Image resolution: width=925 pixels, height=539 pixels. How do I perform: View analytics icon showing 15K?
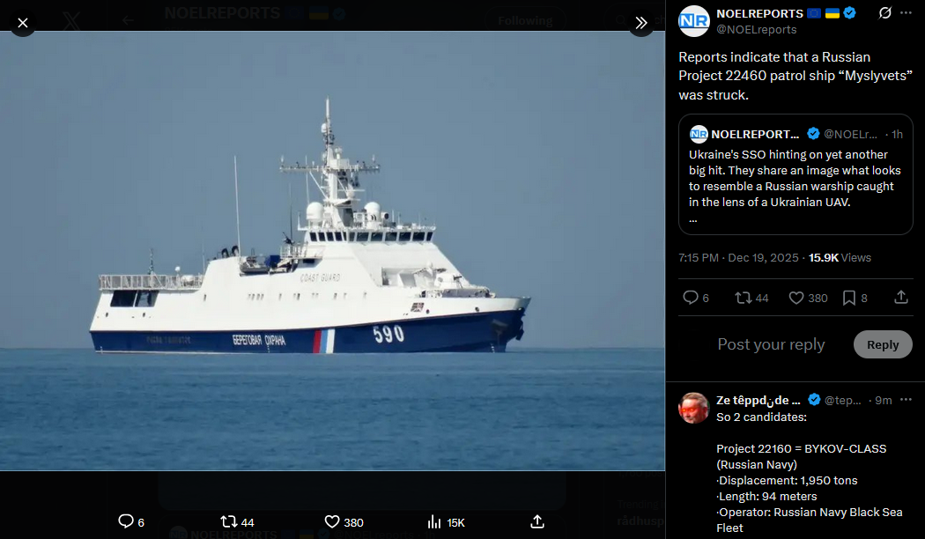click(434, 522)
